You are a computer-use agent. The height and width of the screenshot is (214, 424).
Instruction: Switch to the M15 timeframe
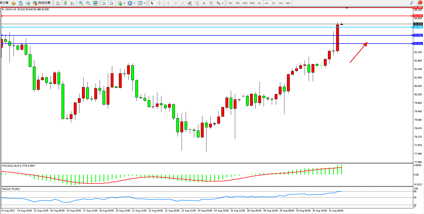tap(245, 3)
